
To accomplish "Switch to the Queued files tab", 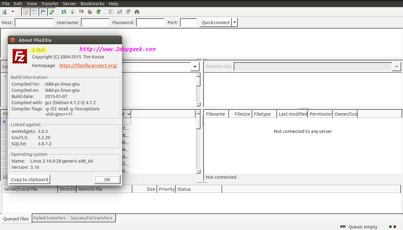I will click(x=16, y=219).
